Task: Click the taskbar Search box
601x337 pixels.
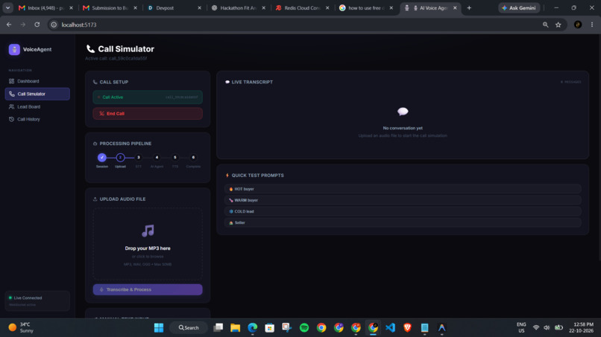Action: click(189, 327)
